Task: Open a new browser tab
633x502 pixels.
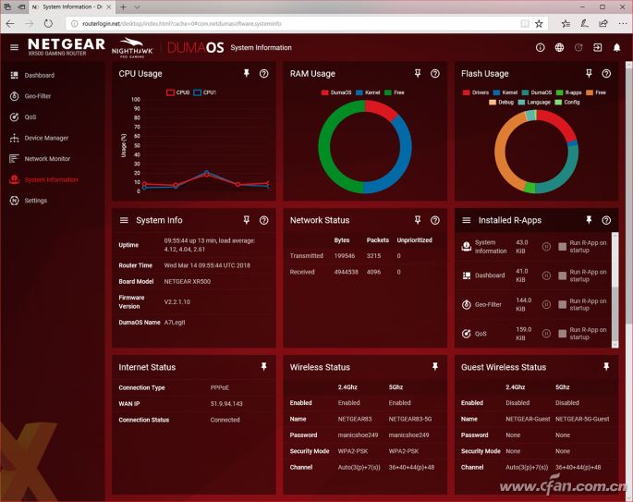Action: [123, 6]
